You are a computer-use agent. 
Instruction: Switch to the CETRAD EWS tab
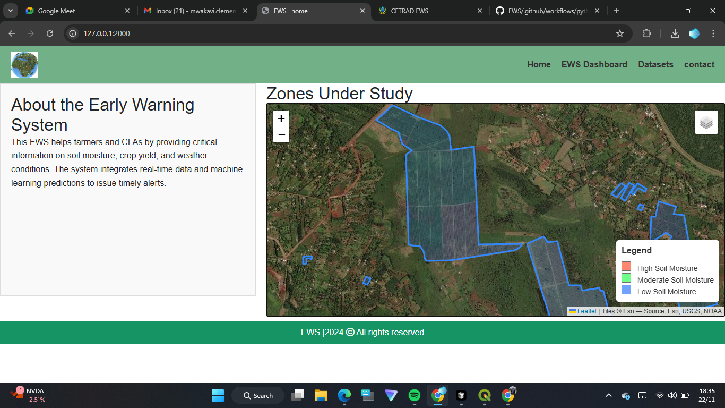pos(430,11)
